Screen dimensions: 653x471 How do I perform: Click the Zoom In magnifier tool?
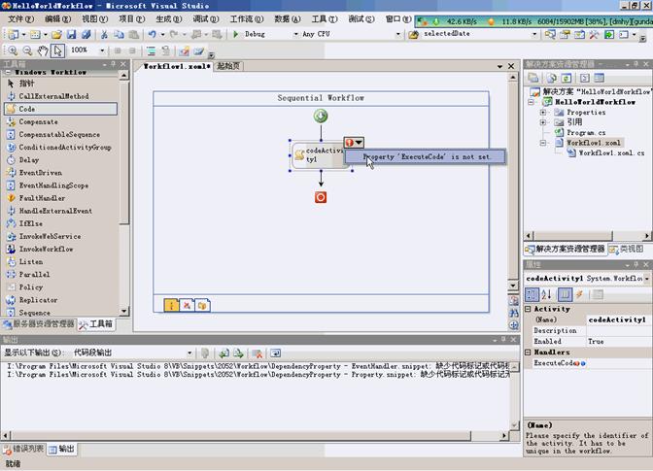[x=13, y=50]
